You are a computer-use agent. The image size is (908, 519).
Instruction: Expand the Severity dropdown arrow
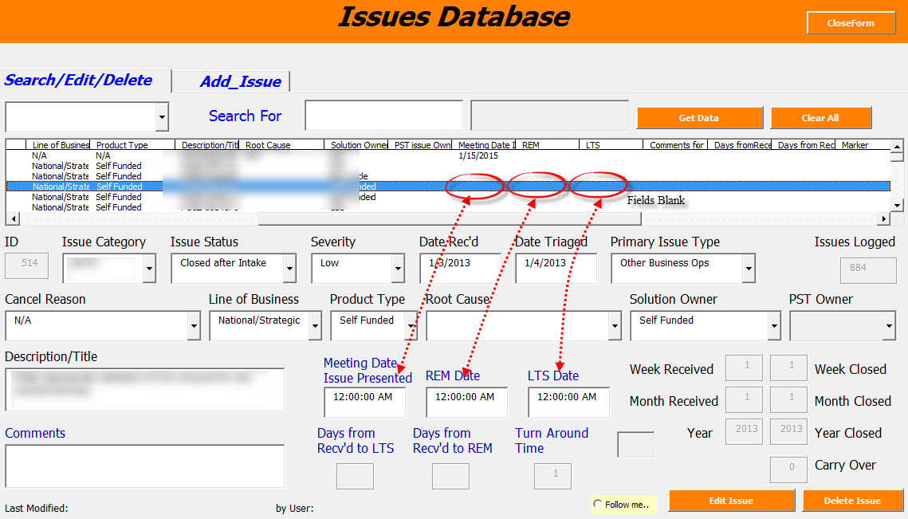tap(398, 269)
